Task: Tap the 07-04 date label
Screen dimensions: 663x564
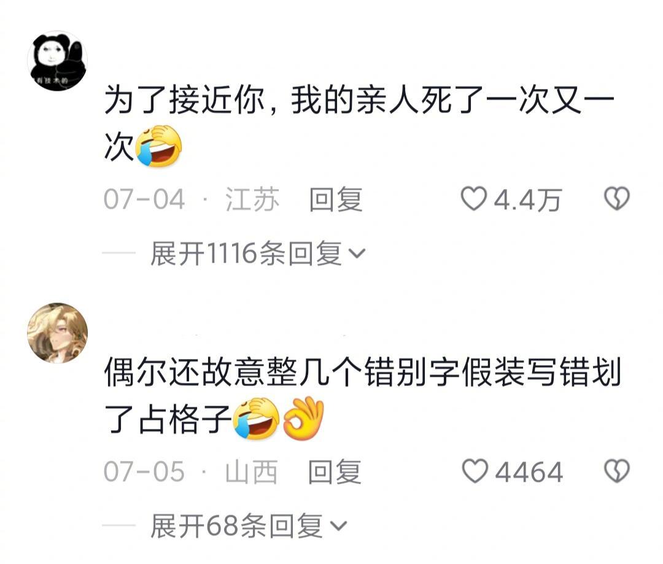Action: click(x=144, y=199)
